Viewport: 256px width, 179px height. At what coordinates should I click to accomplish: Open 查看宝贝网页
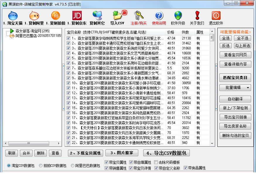coord(235,55)
